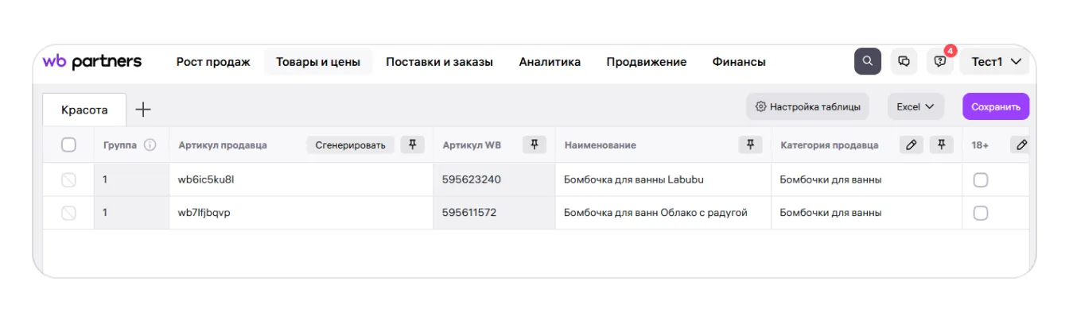1069x324 pixels.
Task: Check 18+ box for Облако с радугой row
Action: 981,213
